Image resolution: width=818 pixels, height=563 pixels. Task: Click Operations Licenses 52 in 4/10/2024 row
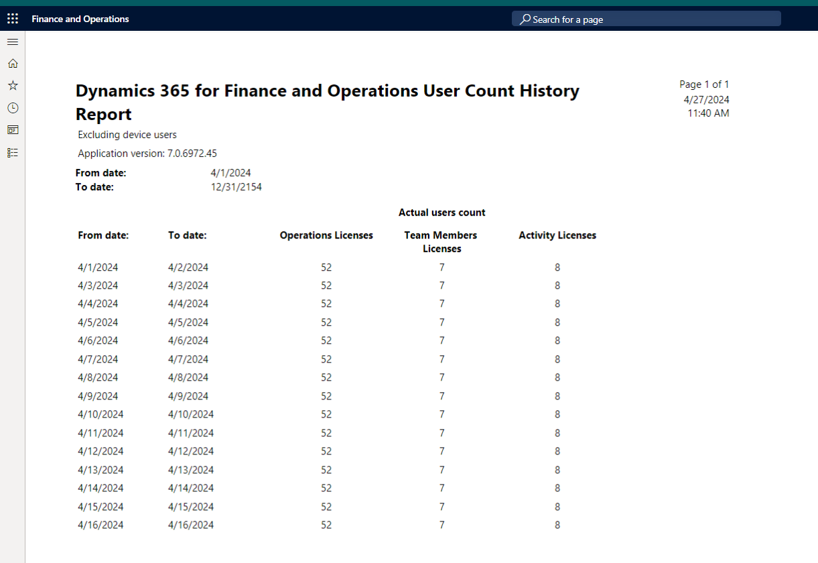pyautogui.click(x=326, y=414)
